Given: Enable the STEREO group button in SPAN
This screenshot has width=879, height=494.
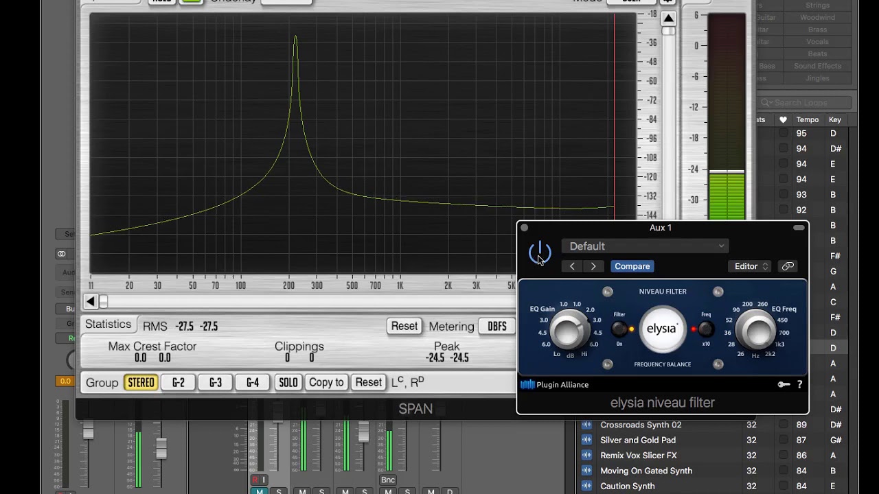Looking at the screenshot, I should click(141, 382).
